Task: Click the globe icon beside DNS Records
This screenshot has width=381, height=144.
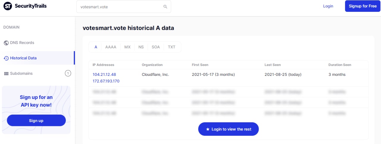Action: click(x=6, y=43)
